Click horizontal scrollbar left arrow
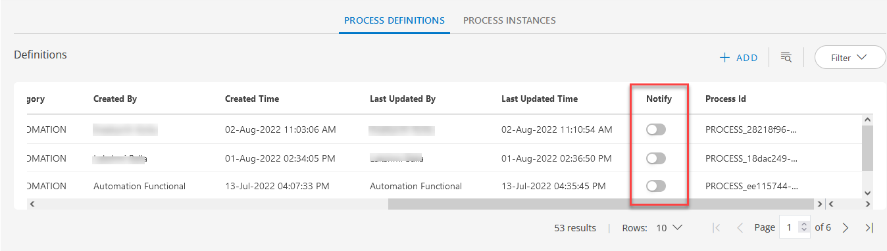 pyautogui.click(x=32, y=204)
